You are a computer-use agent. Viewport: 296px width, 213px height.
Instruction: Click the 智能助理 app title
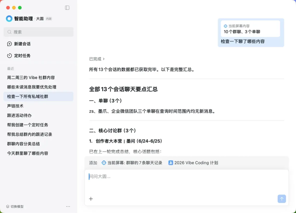pyautogui.click(x=23, y=19)
